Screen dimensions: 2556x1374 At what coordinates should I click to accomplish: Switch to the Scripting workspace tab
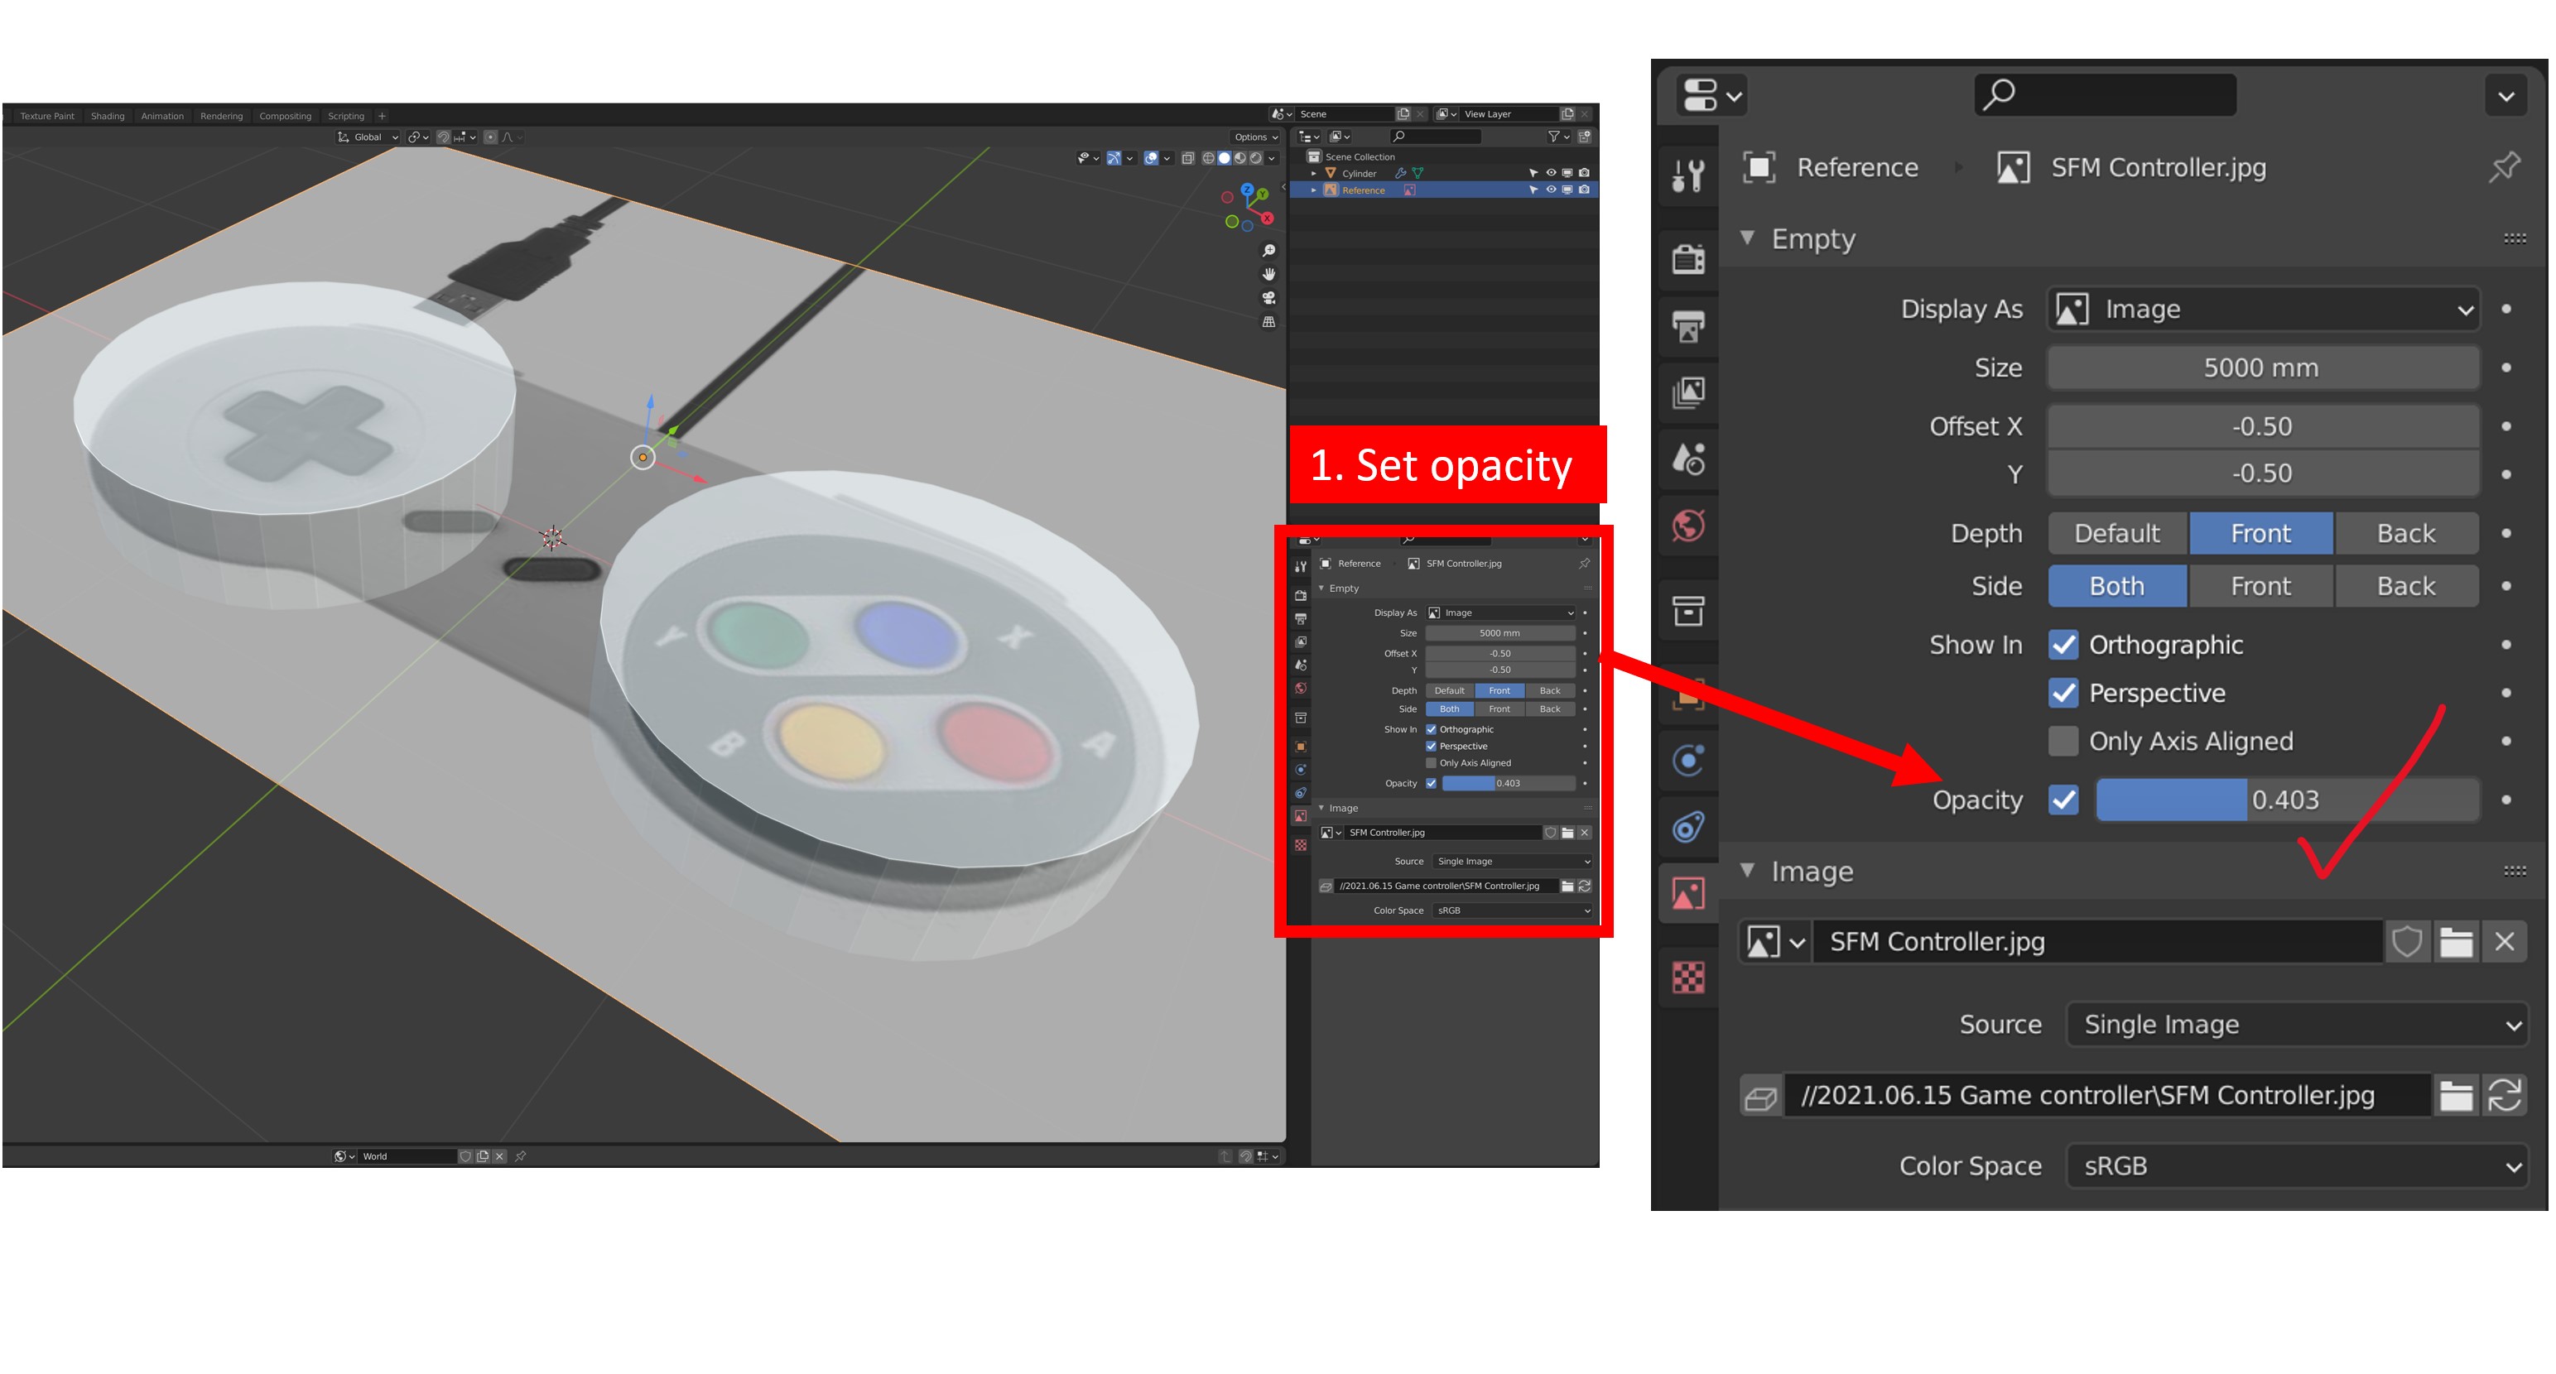pos(346,116)
